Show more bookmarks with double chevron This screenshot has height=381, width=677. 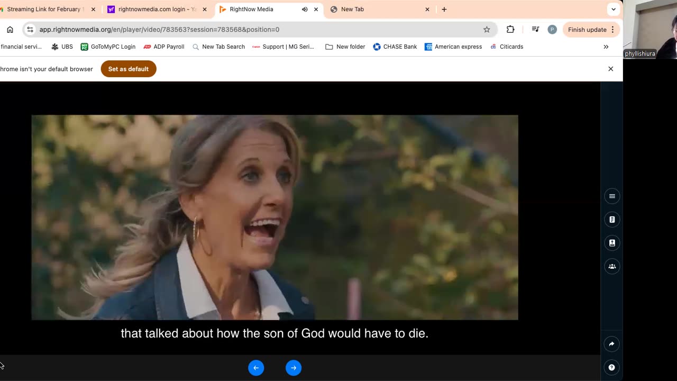(606, 47)
